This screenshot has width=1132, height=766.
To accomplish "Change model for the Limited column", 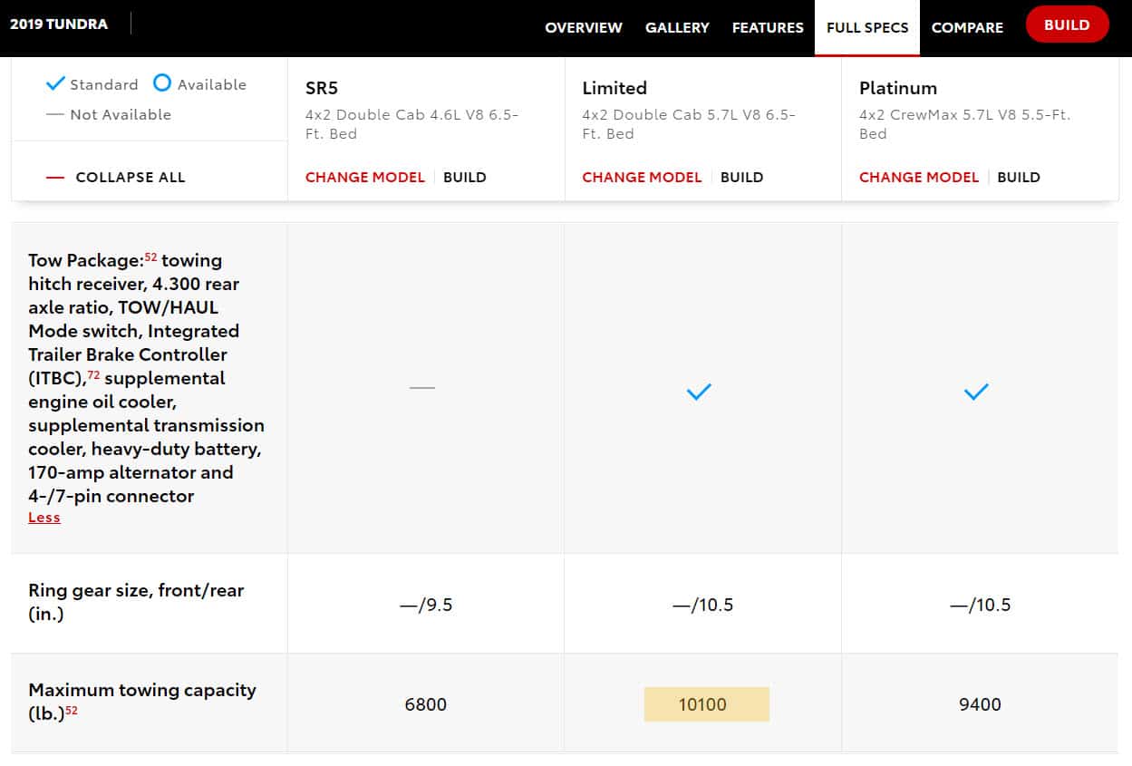I will point(642,178).
